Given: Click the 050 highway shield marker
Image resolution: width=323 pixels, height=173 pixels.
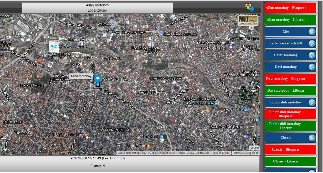Looking at the screenshot, I should [x=252, y=28].
